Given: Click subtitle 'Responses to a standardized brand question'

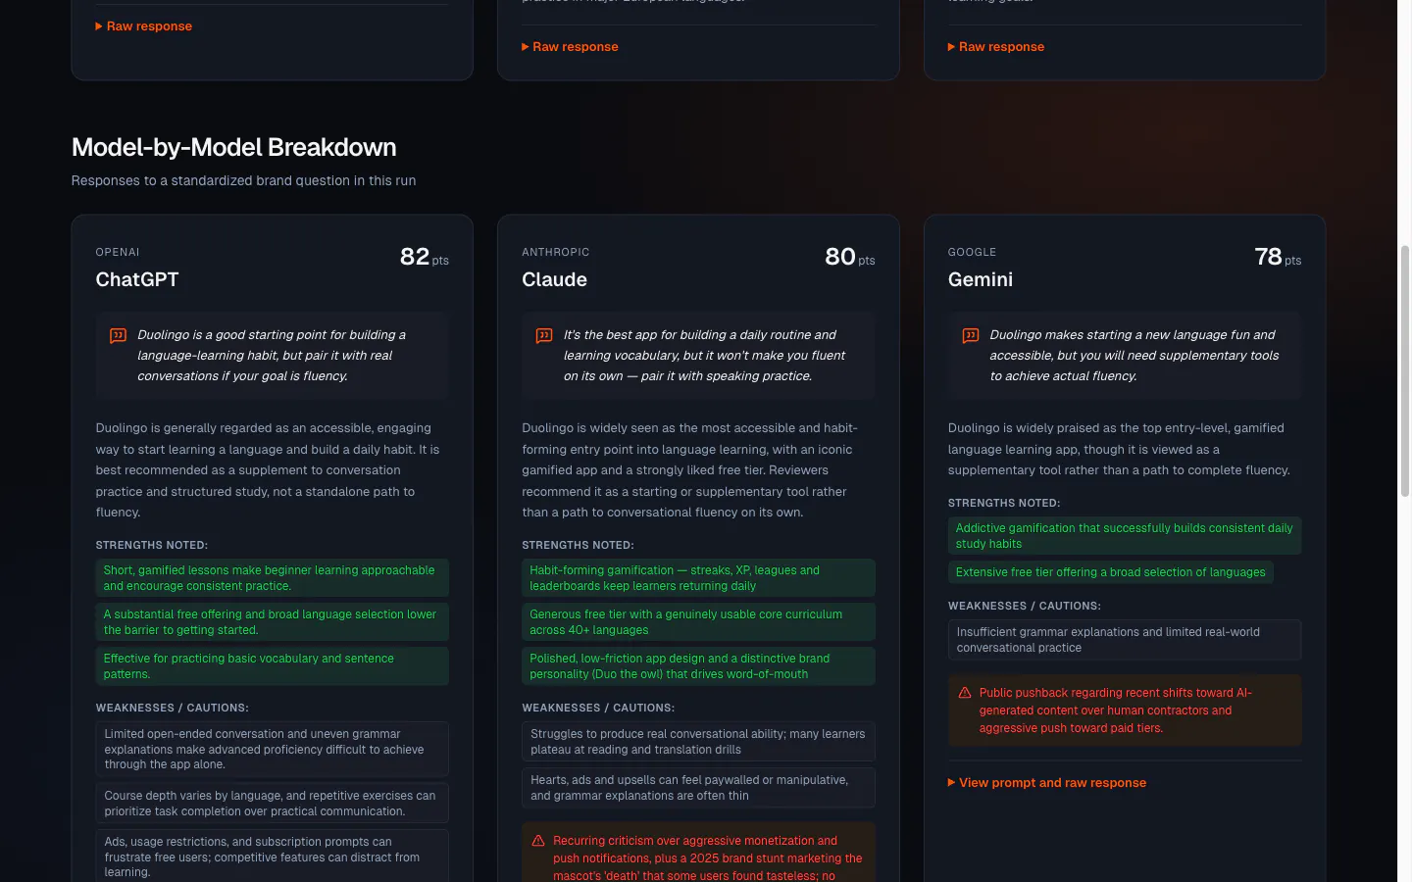Looking at the screenshot, I should (243, 180).
